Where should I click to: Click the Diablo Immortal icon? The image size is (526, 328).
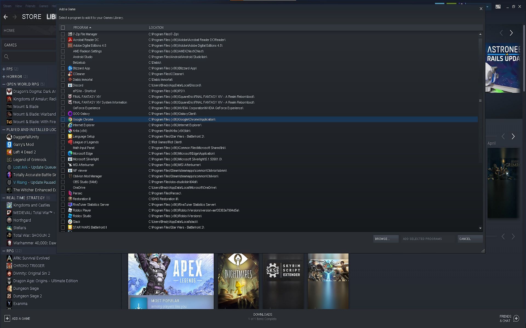click(70, 80)
